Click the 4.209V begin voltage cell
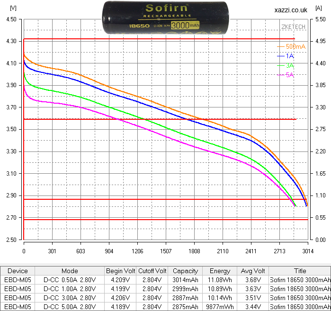Image resolution: width=331 pixels, height=311 pixels. (121, 280)
